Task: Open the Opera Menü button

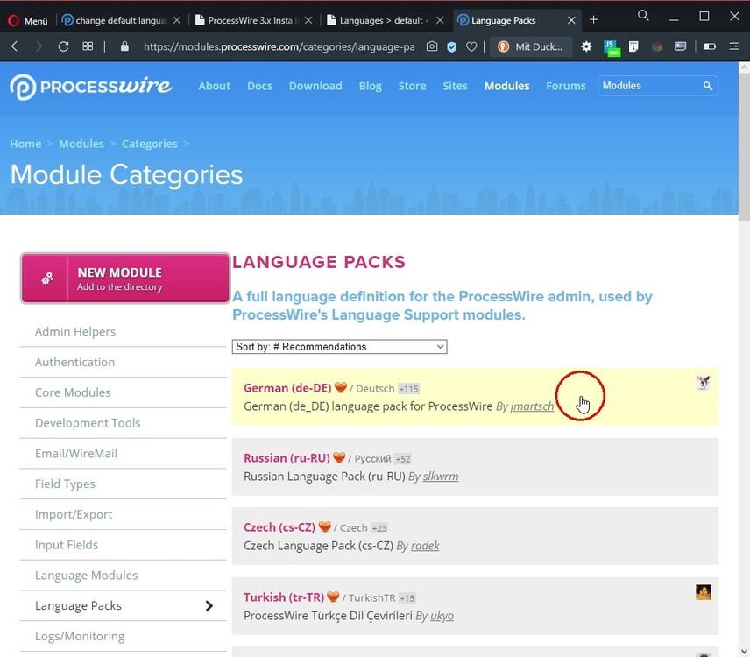Action: click(x=28, y=20)
